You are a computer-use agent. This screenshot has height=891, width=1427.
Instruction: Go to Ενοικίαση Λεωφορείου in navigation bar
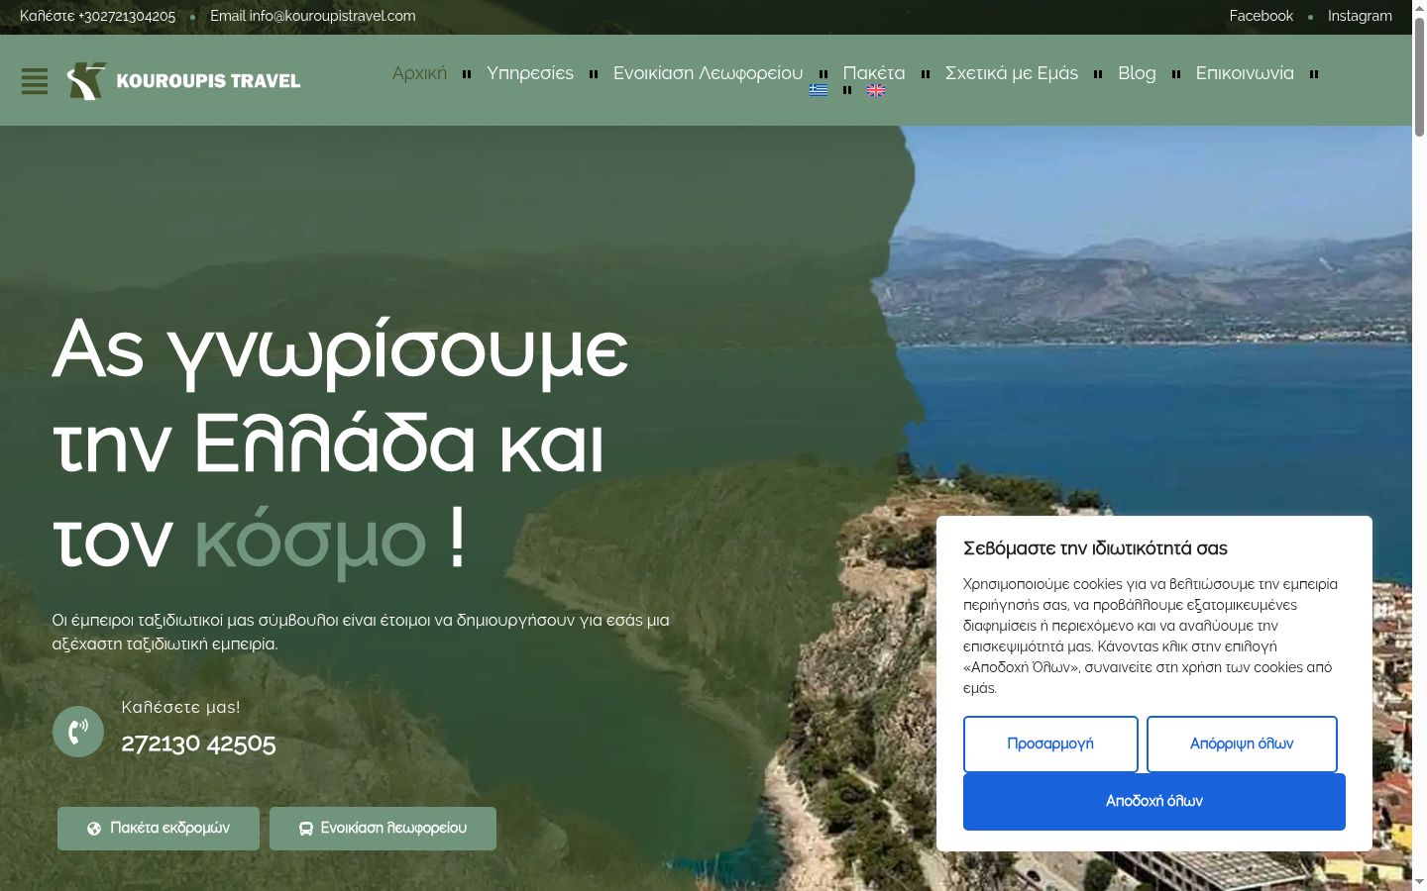coord(708,73)
